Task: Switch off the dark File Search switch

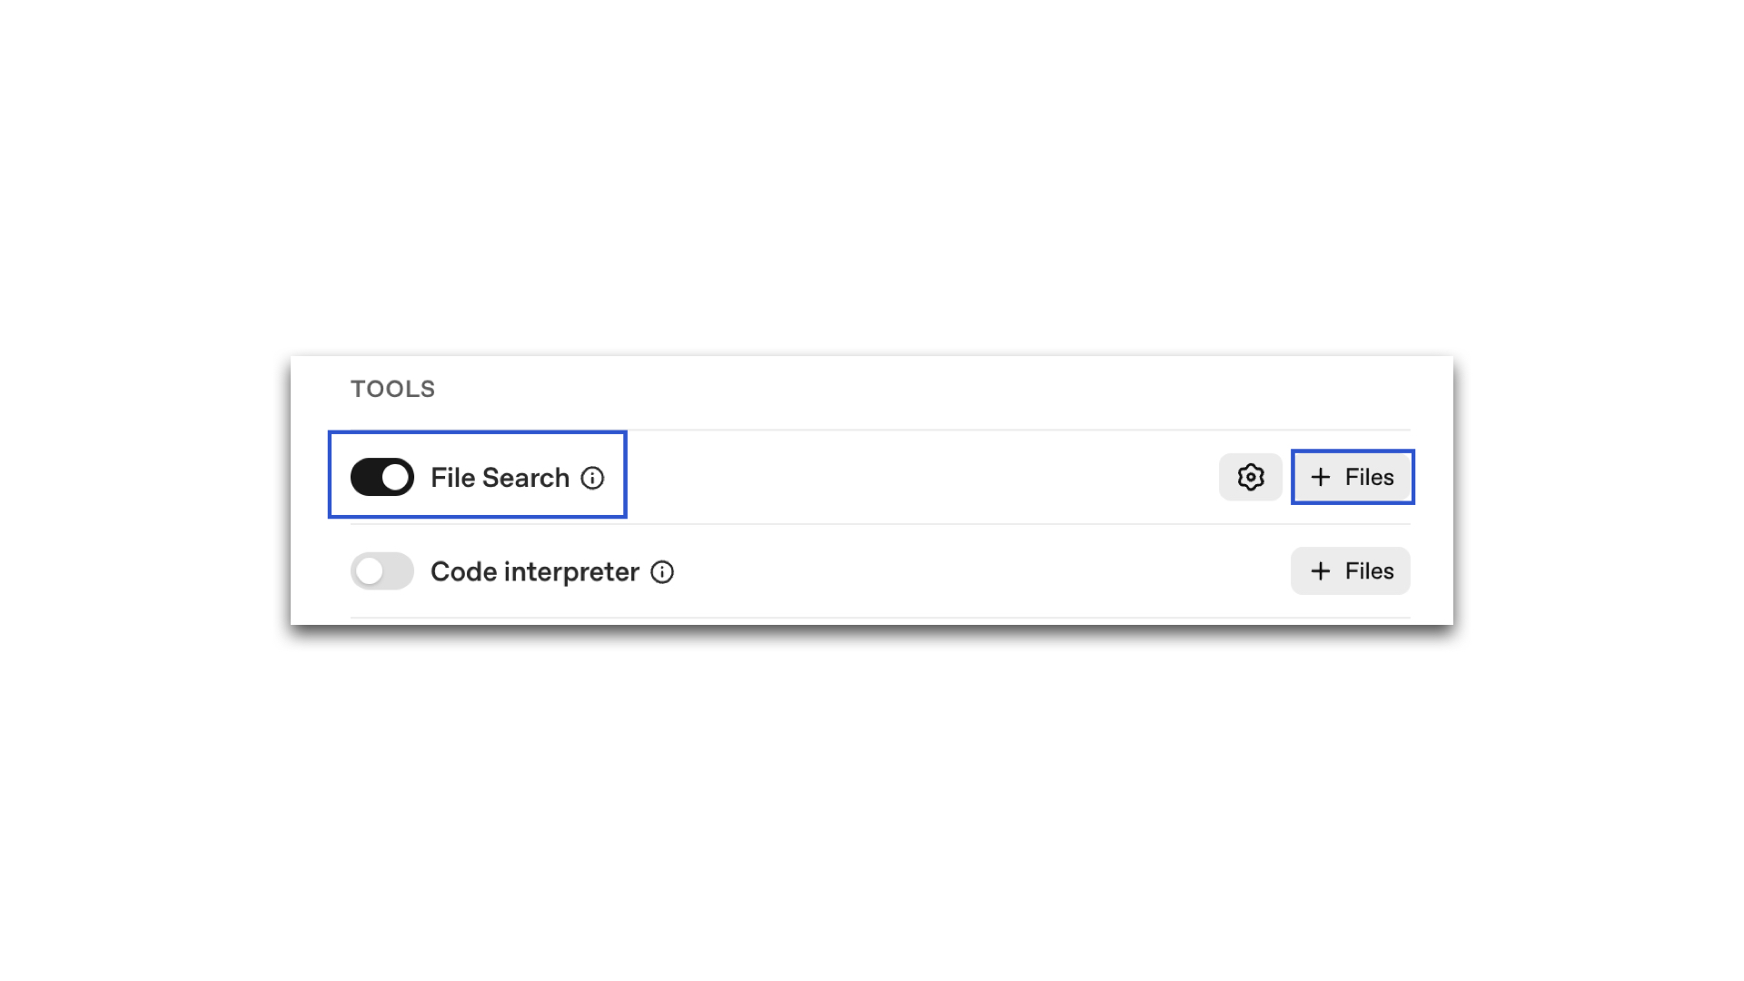Action: tap(382, 477)
